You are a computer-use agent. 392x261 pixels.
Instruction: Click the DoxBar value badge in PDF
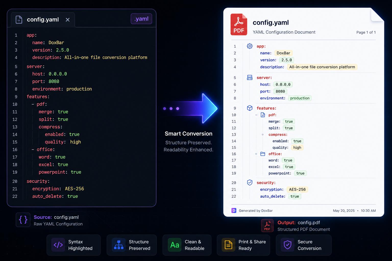pos(283,53)
